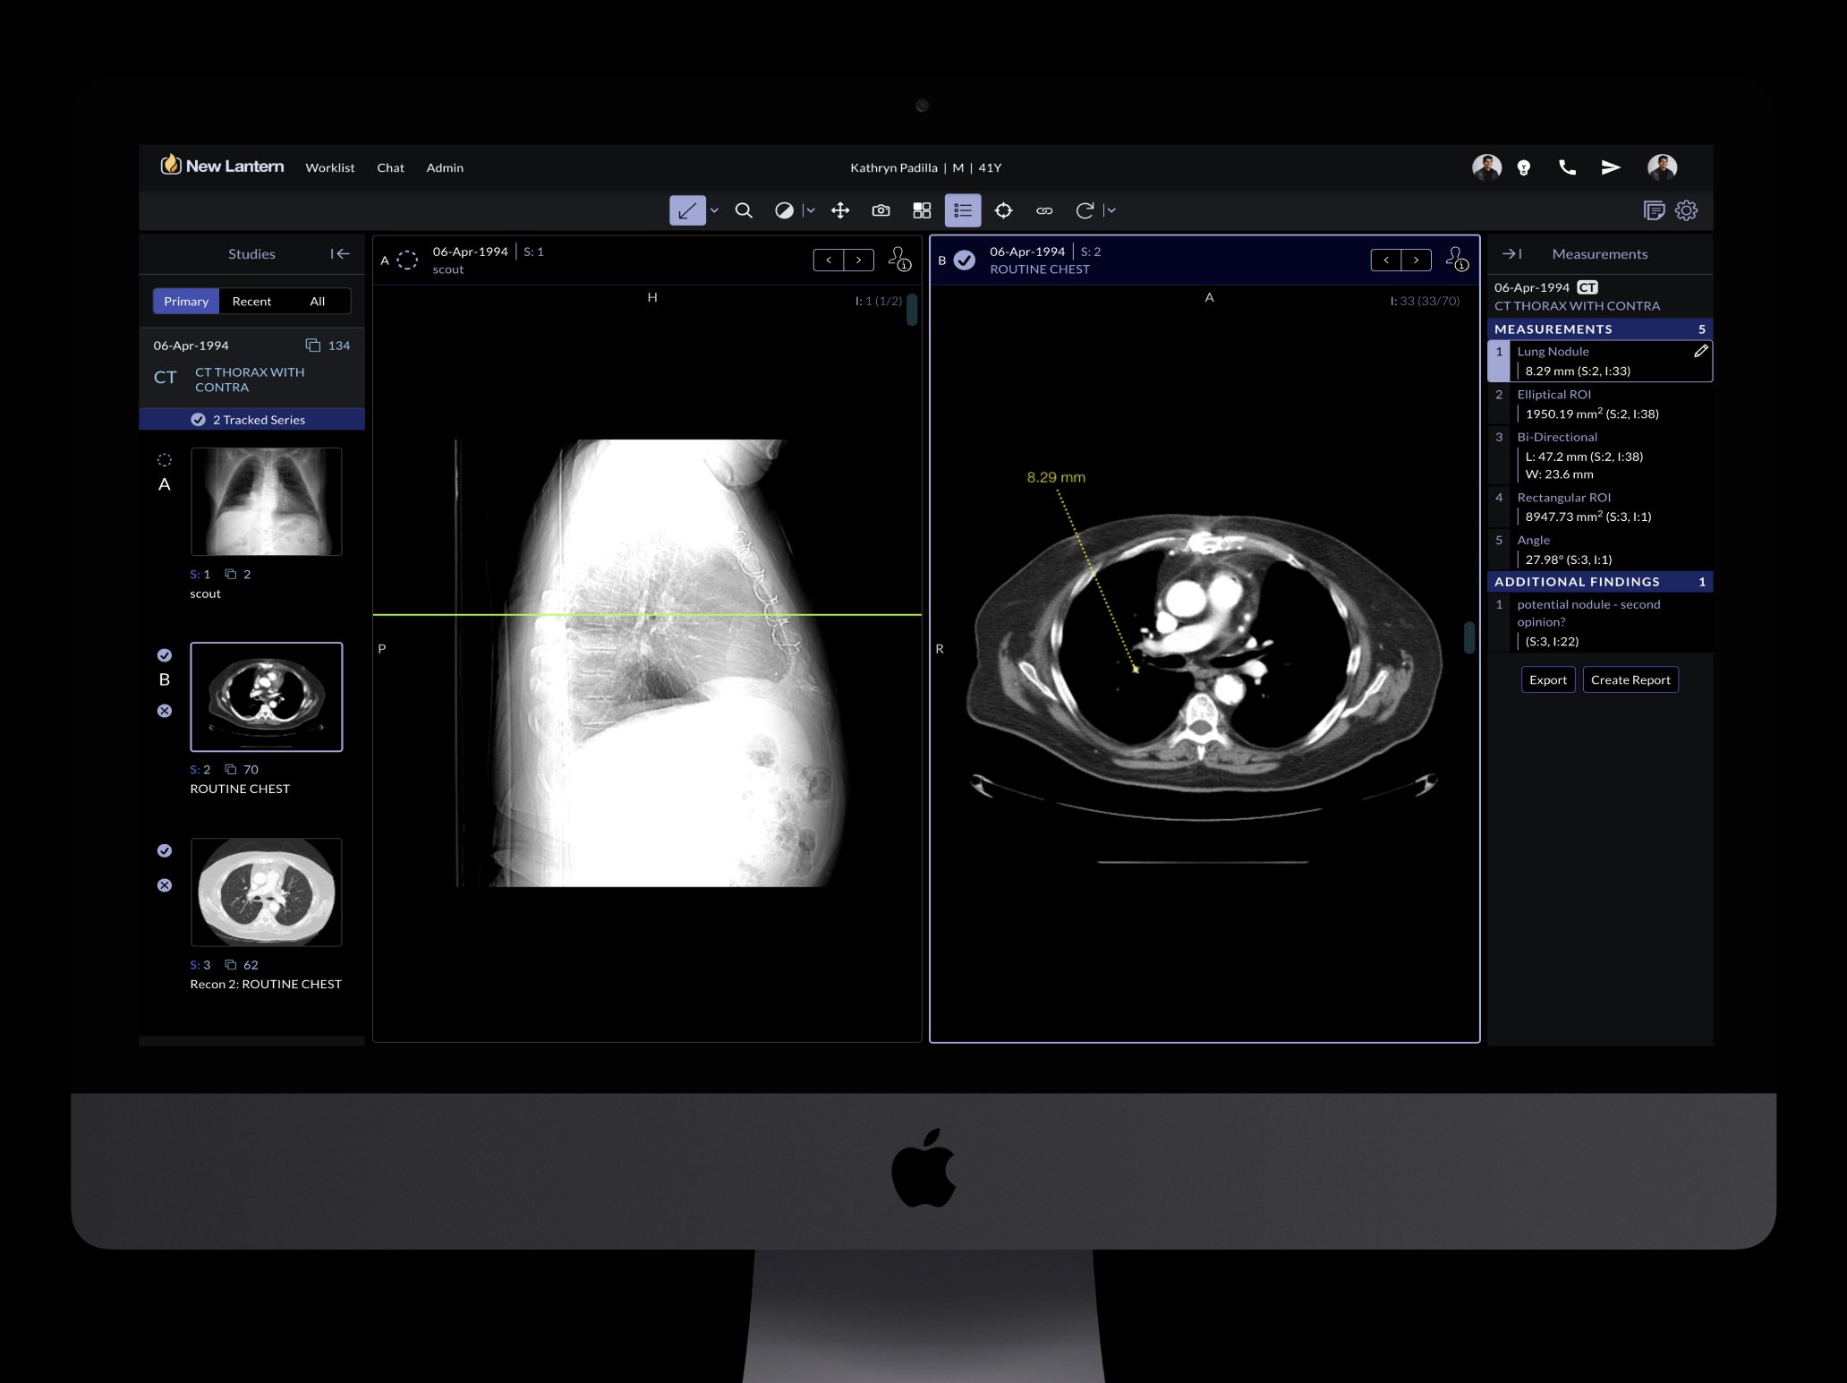Select the crosshairs tool
This screenshot has width=1847, height=1383.
[1003, 210]
